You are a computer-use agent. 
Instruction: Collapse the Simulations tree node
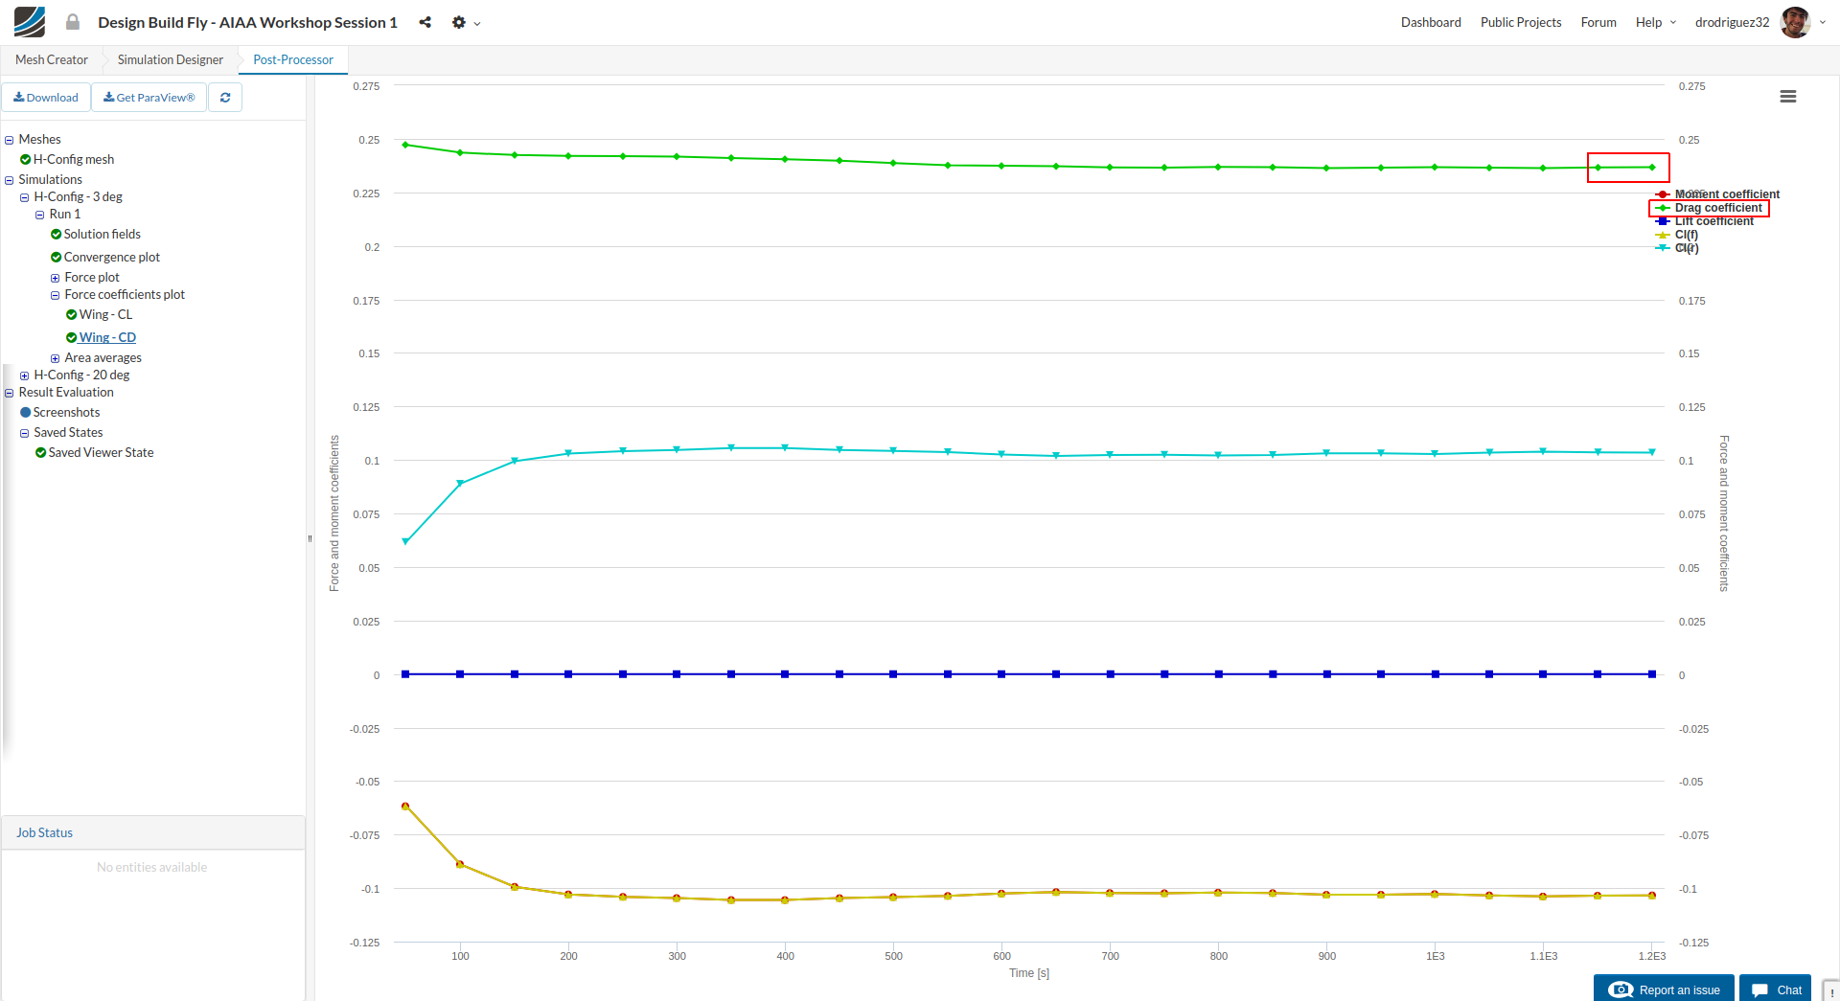point(10,180)
